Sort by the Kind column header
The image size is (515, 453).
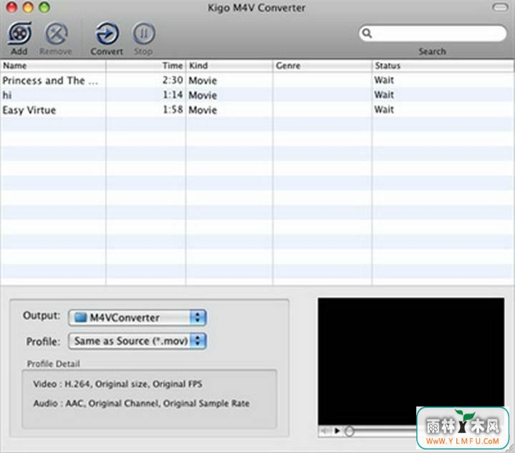click(x=230, y=66)
